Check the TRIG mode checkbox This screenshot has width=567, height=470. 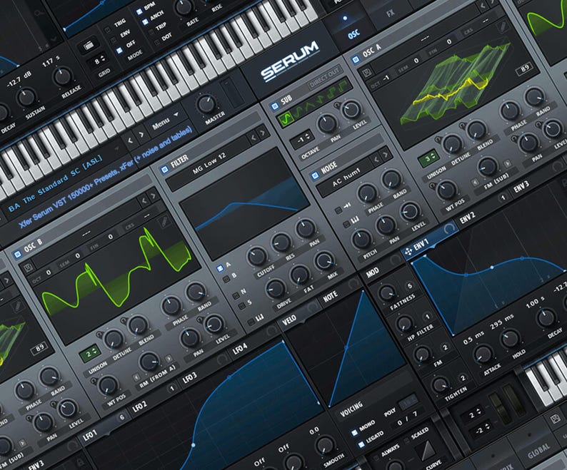point(107,30)
